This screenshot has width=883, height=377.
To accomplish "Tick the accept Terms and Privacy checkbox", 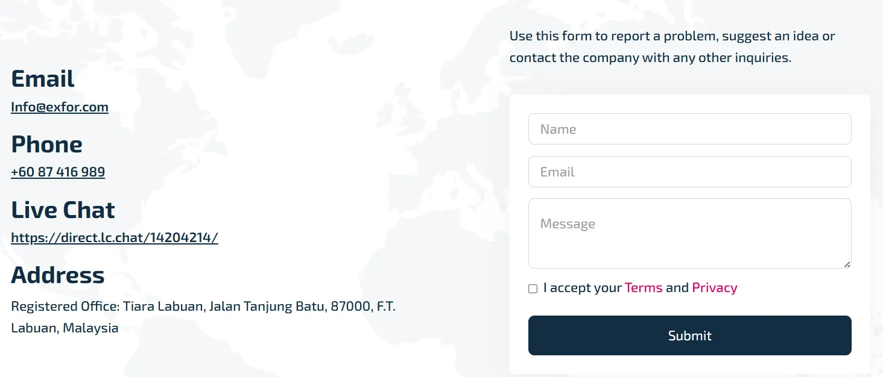I will 533,288.
